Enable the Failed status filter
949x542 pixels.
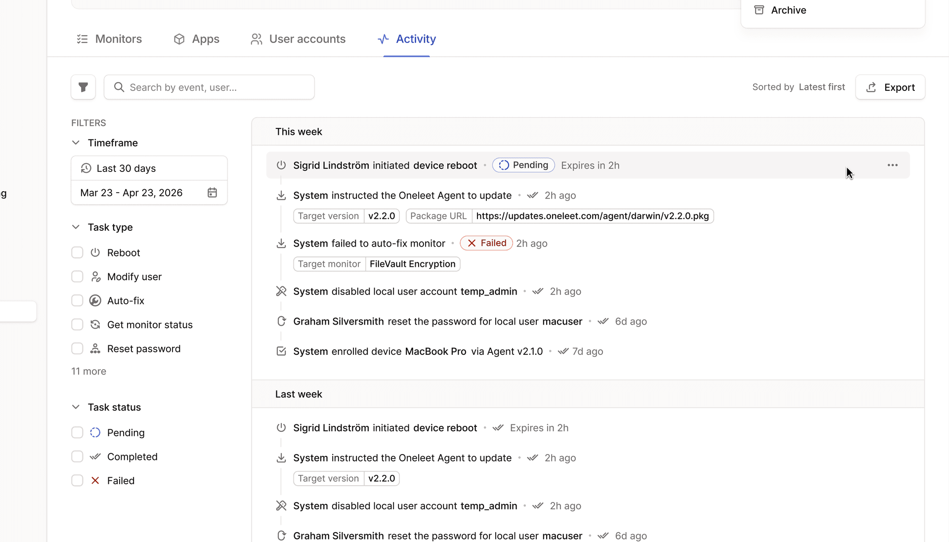click(77, 480)
